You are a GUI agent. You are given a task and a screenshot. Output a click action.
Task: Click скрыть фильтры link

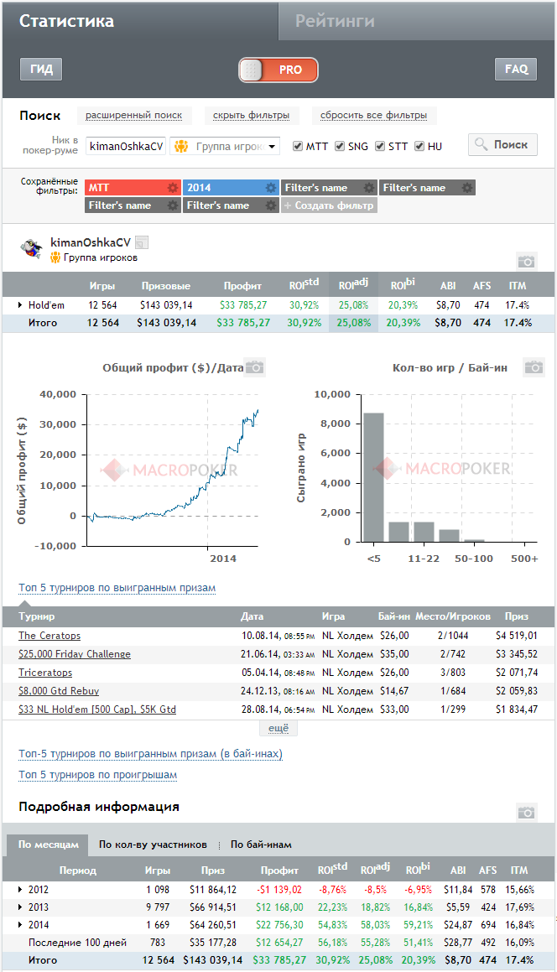(251, 115)
